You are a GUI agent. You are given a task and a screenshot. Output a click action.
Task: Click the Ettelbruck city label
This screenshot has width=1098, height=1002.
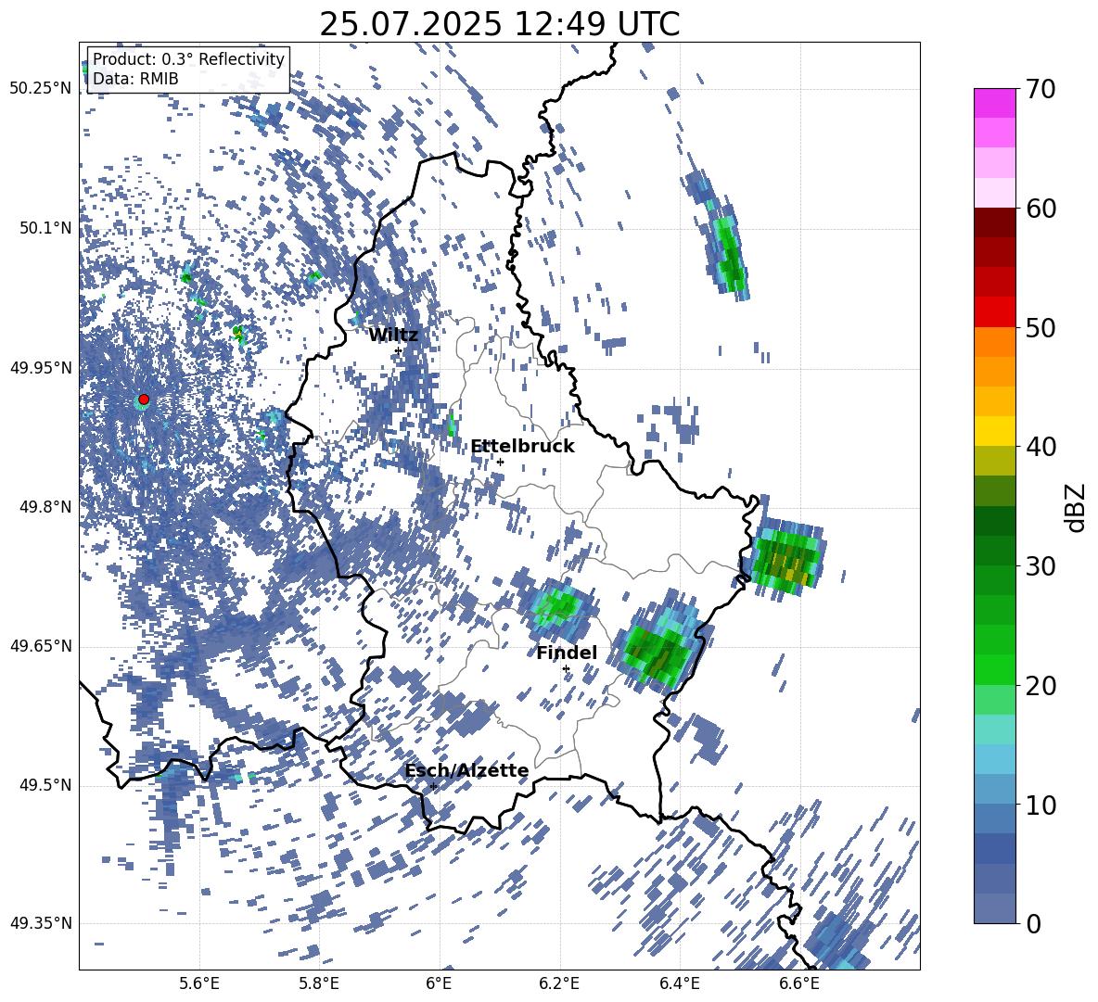click(522, 447)
